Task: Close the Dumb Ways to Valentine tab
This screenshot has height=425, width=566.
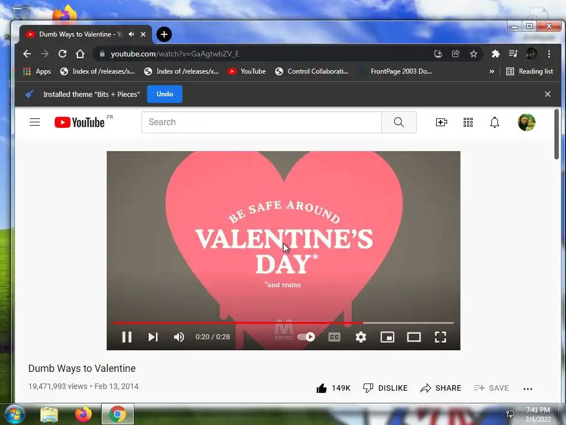Action: pyautogui.click(x=143, y=34)
